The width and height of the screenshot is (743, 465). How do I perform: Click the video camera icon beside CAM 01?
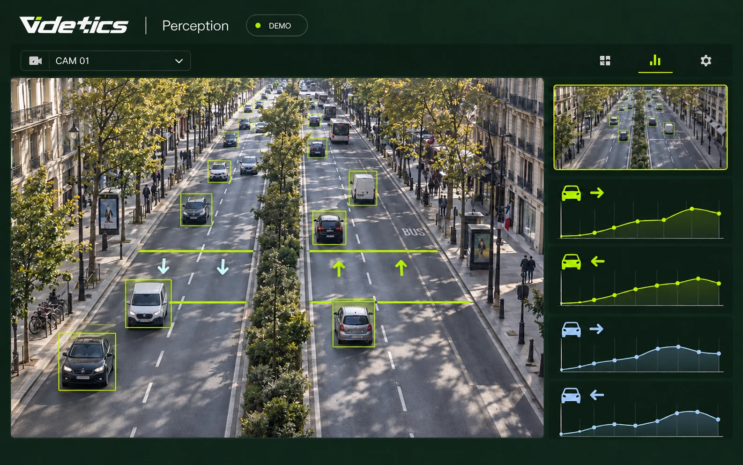coord(36,61)
